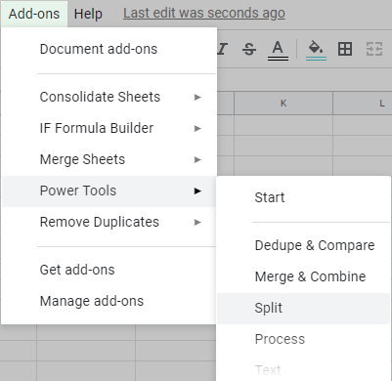Expand the Consolidate Sheets submenu

(x=109, y=97)
